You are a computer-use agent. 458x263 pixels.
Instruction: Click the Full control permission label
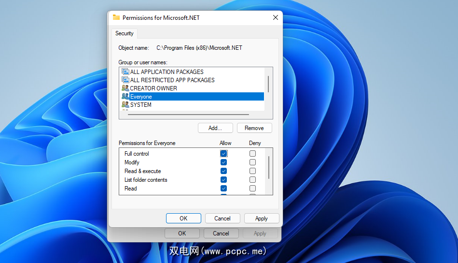tap(137, 154)
